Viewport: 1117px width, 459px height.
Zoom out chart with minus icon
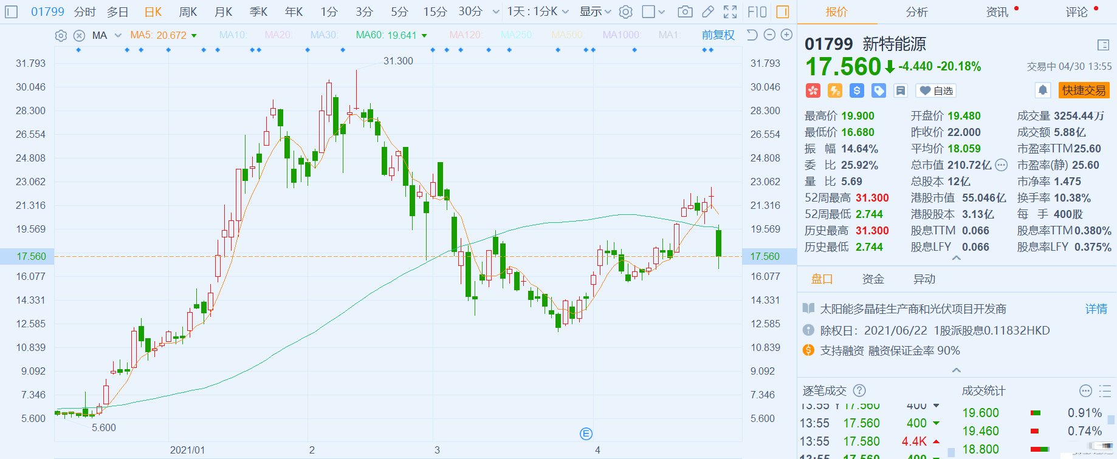[x=769, y=35]
